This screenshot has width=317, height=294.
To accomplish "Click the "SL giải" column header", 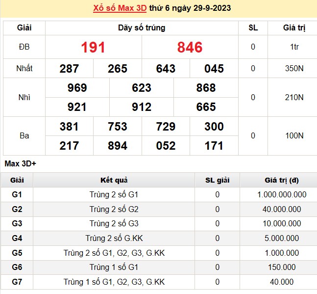I will 217,180.
